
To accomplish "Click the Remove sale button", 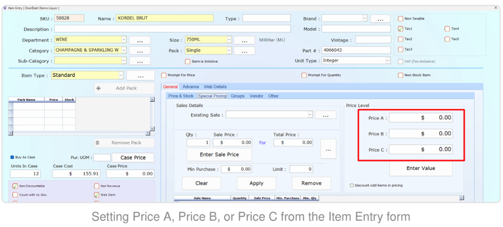I will tap(311, 183).
